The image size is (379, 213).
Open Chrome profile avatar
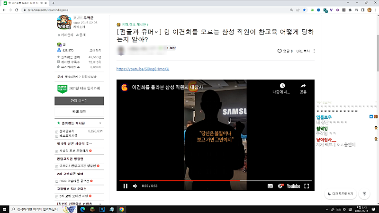370,10
